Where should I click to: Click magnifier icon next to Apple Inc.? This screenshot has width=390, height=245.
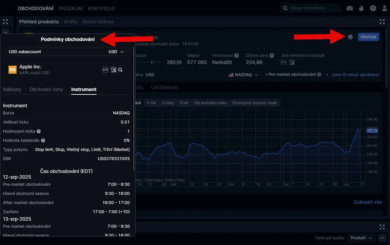[x=120, y=70]
